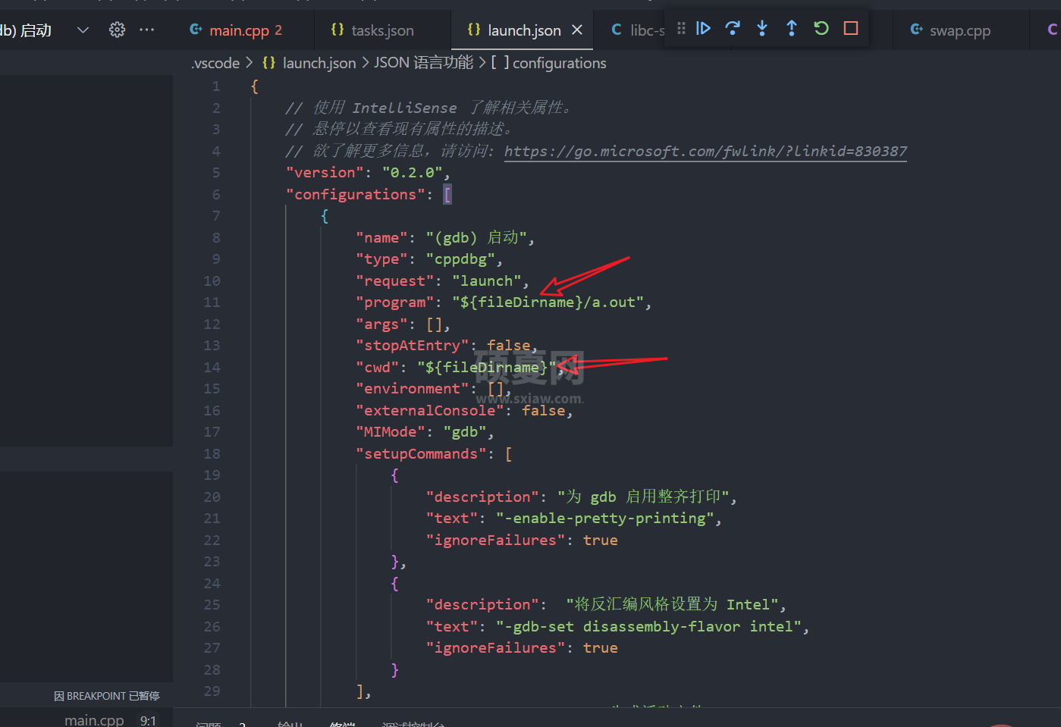
Task: Click the "program" key text
Action: (395, 302)
